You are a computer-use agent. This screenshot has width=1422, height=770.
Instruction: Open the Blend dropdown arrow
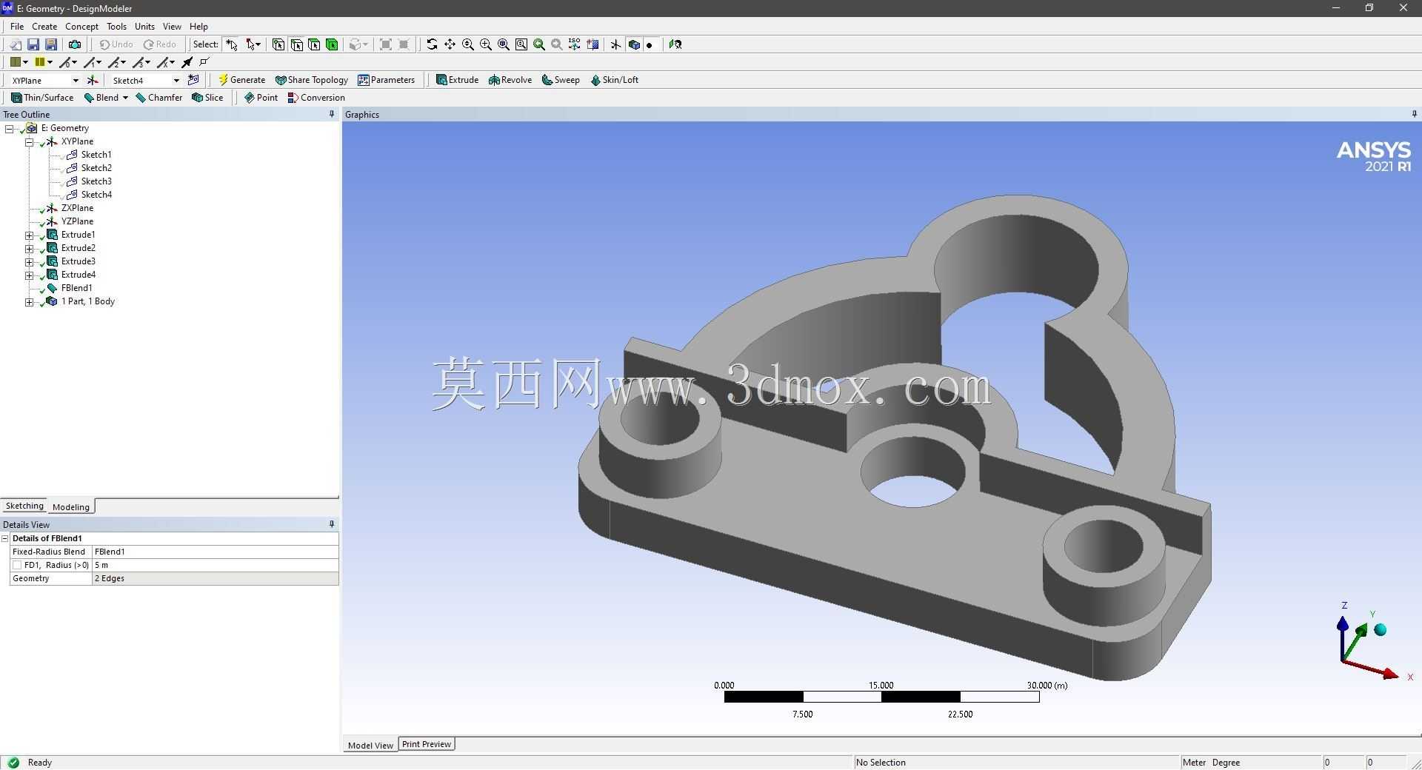point(125,98)
